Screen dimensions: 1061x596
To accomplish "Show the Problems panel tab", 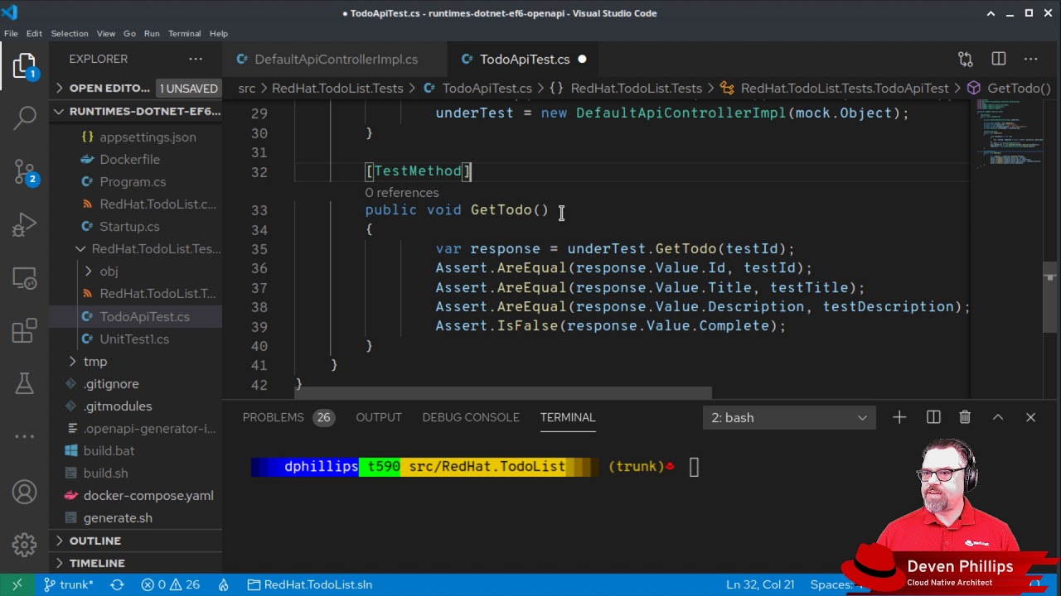I will pyautogui.click(x=287, y=417).
